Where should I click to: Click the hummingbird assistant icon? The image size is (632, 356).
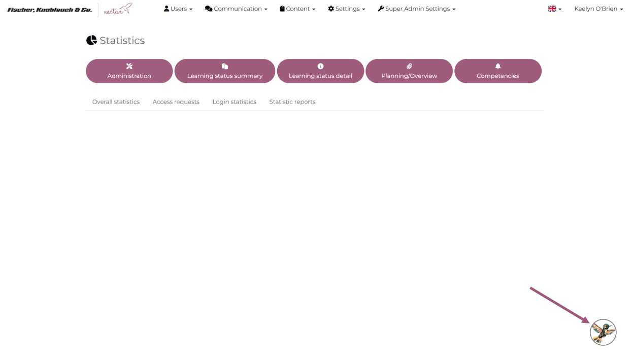pyautogui.click(x=603, y=332)
